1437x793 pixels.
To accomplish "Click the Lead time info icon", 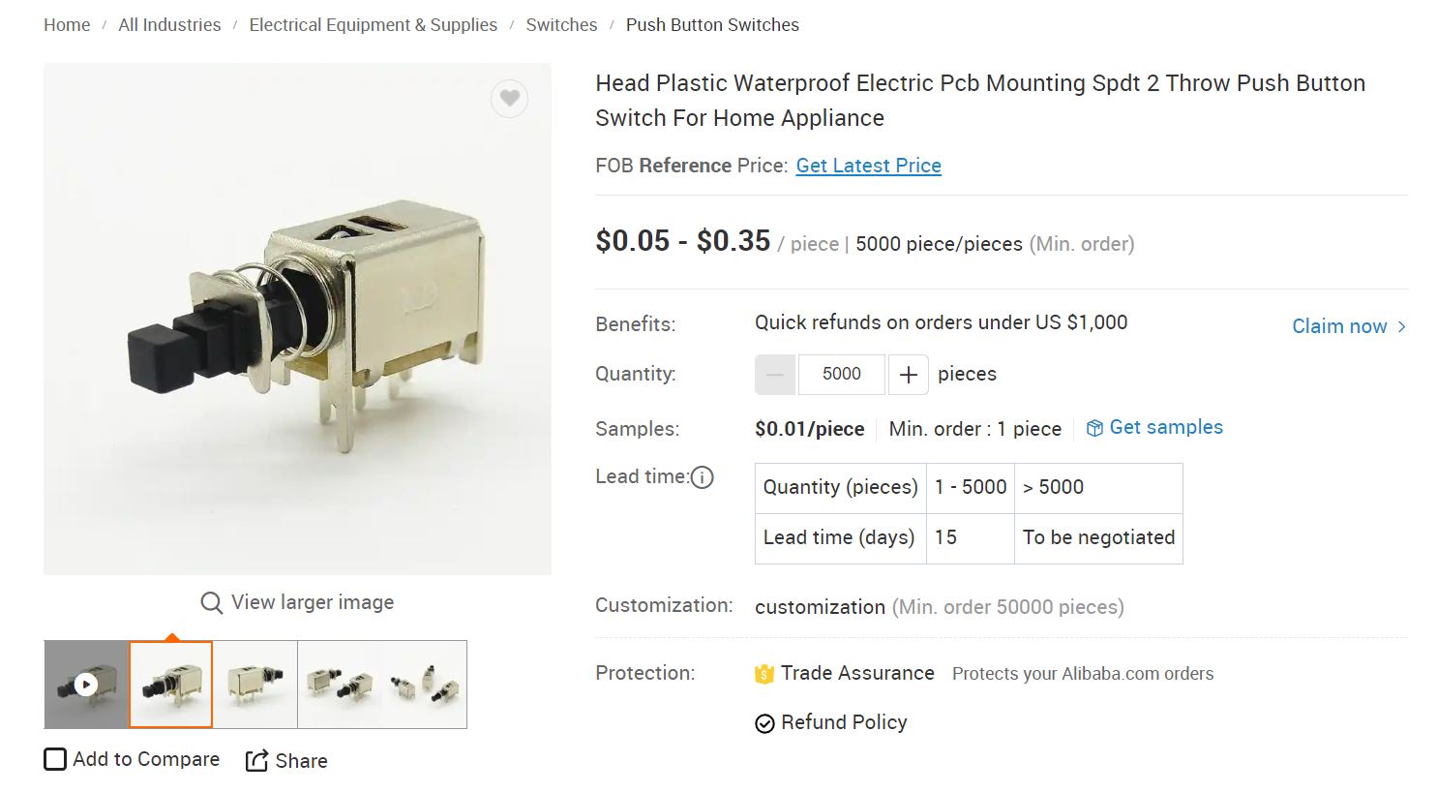I will pyautogui.click(x=703, y=477).
